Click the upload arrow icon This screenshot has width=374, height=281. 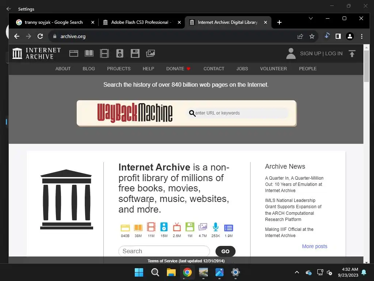tap(352, 53)
